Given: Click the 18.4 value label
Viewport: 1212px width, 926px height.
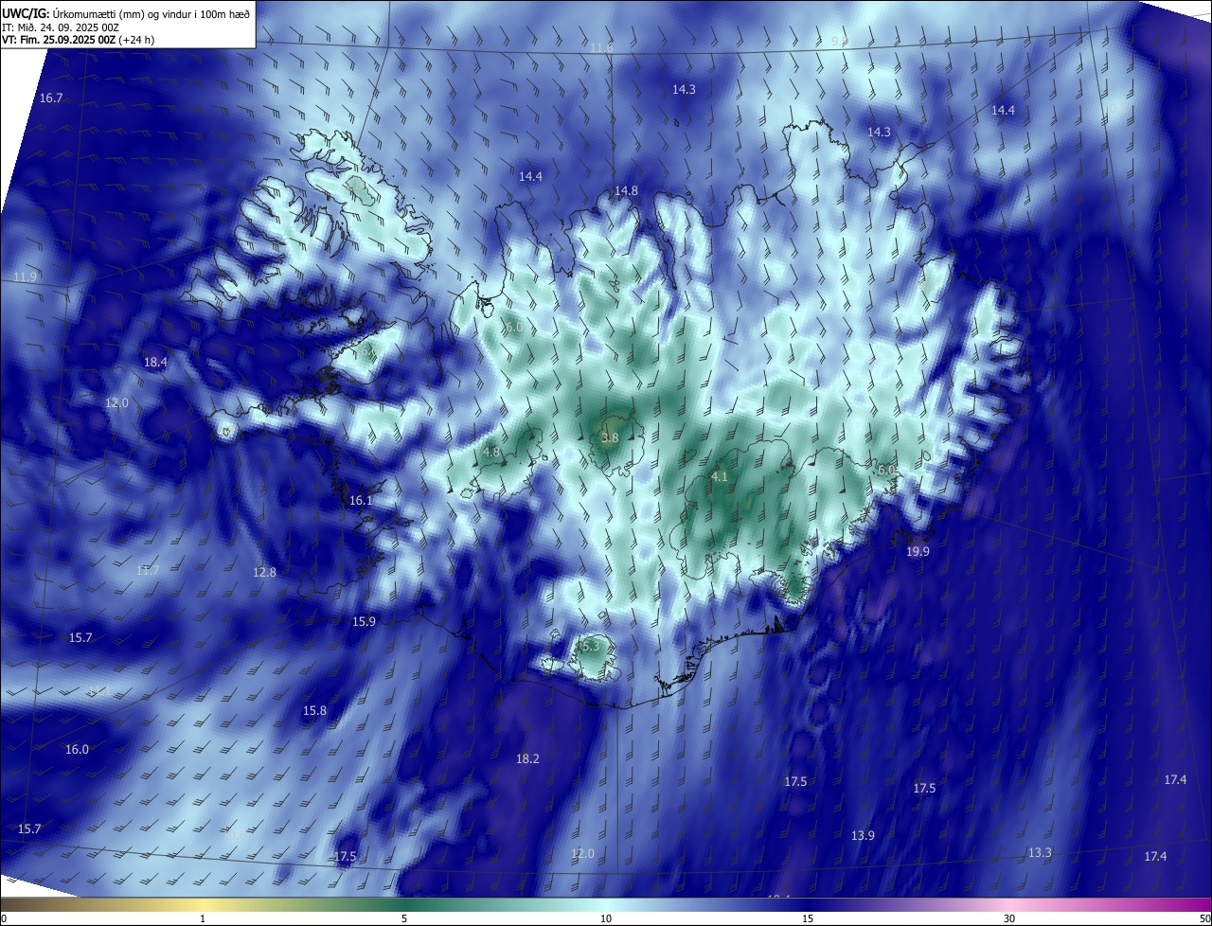Looking at the screenshot, I should click(x=155, y=362).
